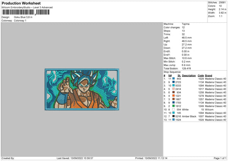Image resolution: width=228 pixels, height=161 pixels.
Task: Select the width value '3.82 in'
Action: pyautogui.click(x=222, y=13)
